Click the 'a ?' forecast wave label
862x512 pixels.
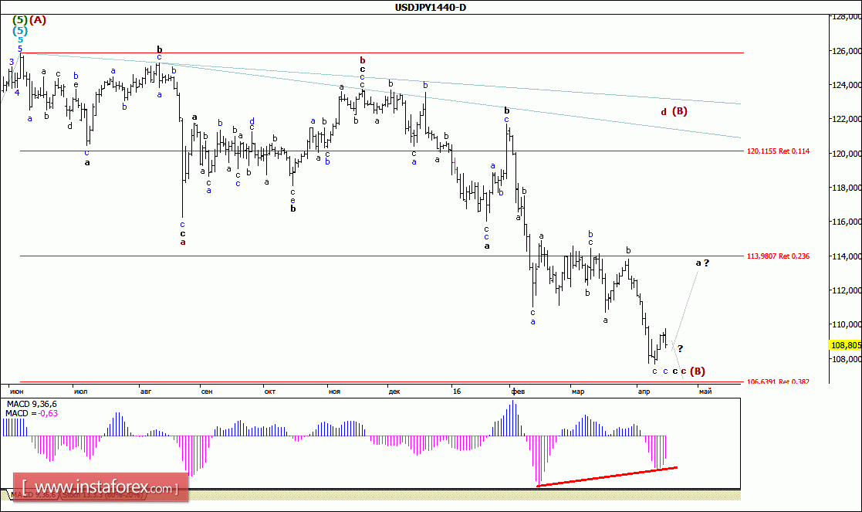click(702, 263)
